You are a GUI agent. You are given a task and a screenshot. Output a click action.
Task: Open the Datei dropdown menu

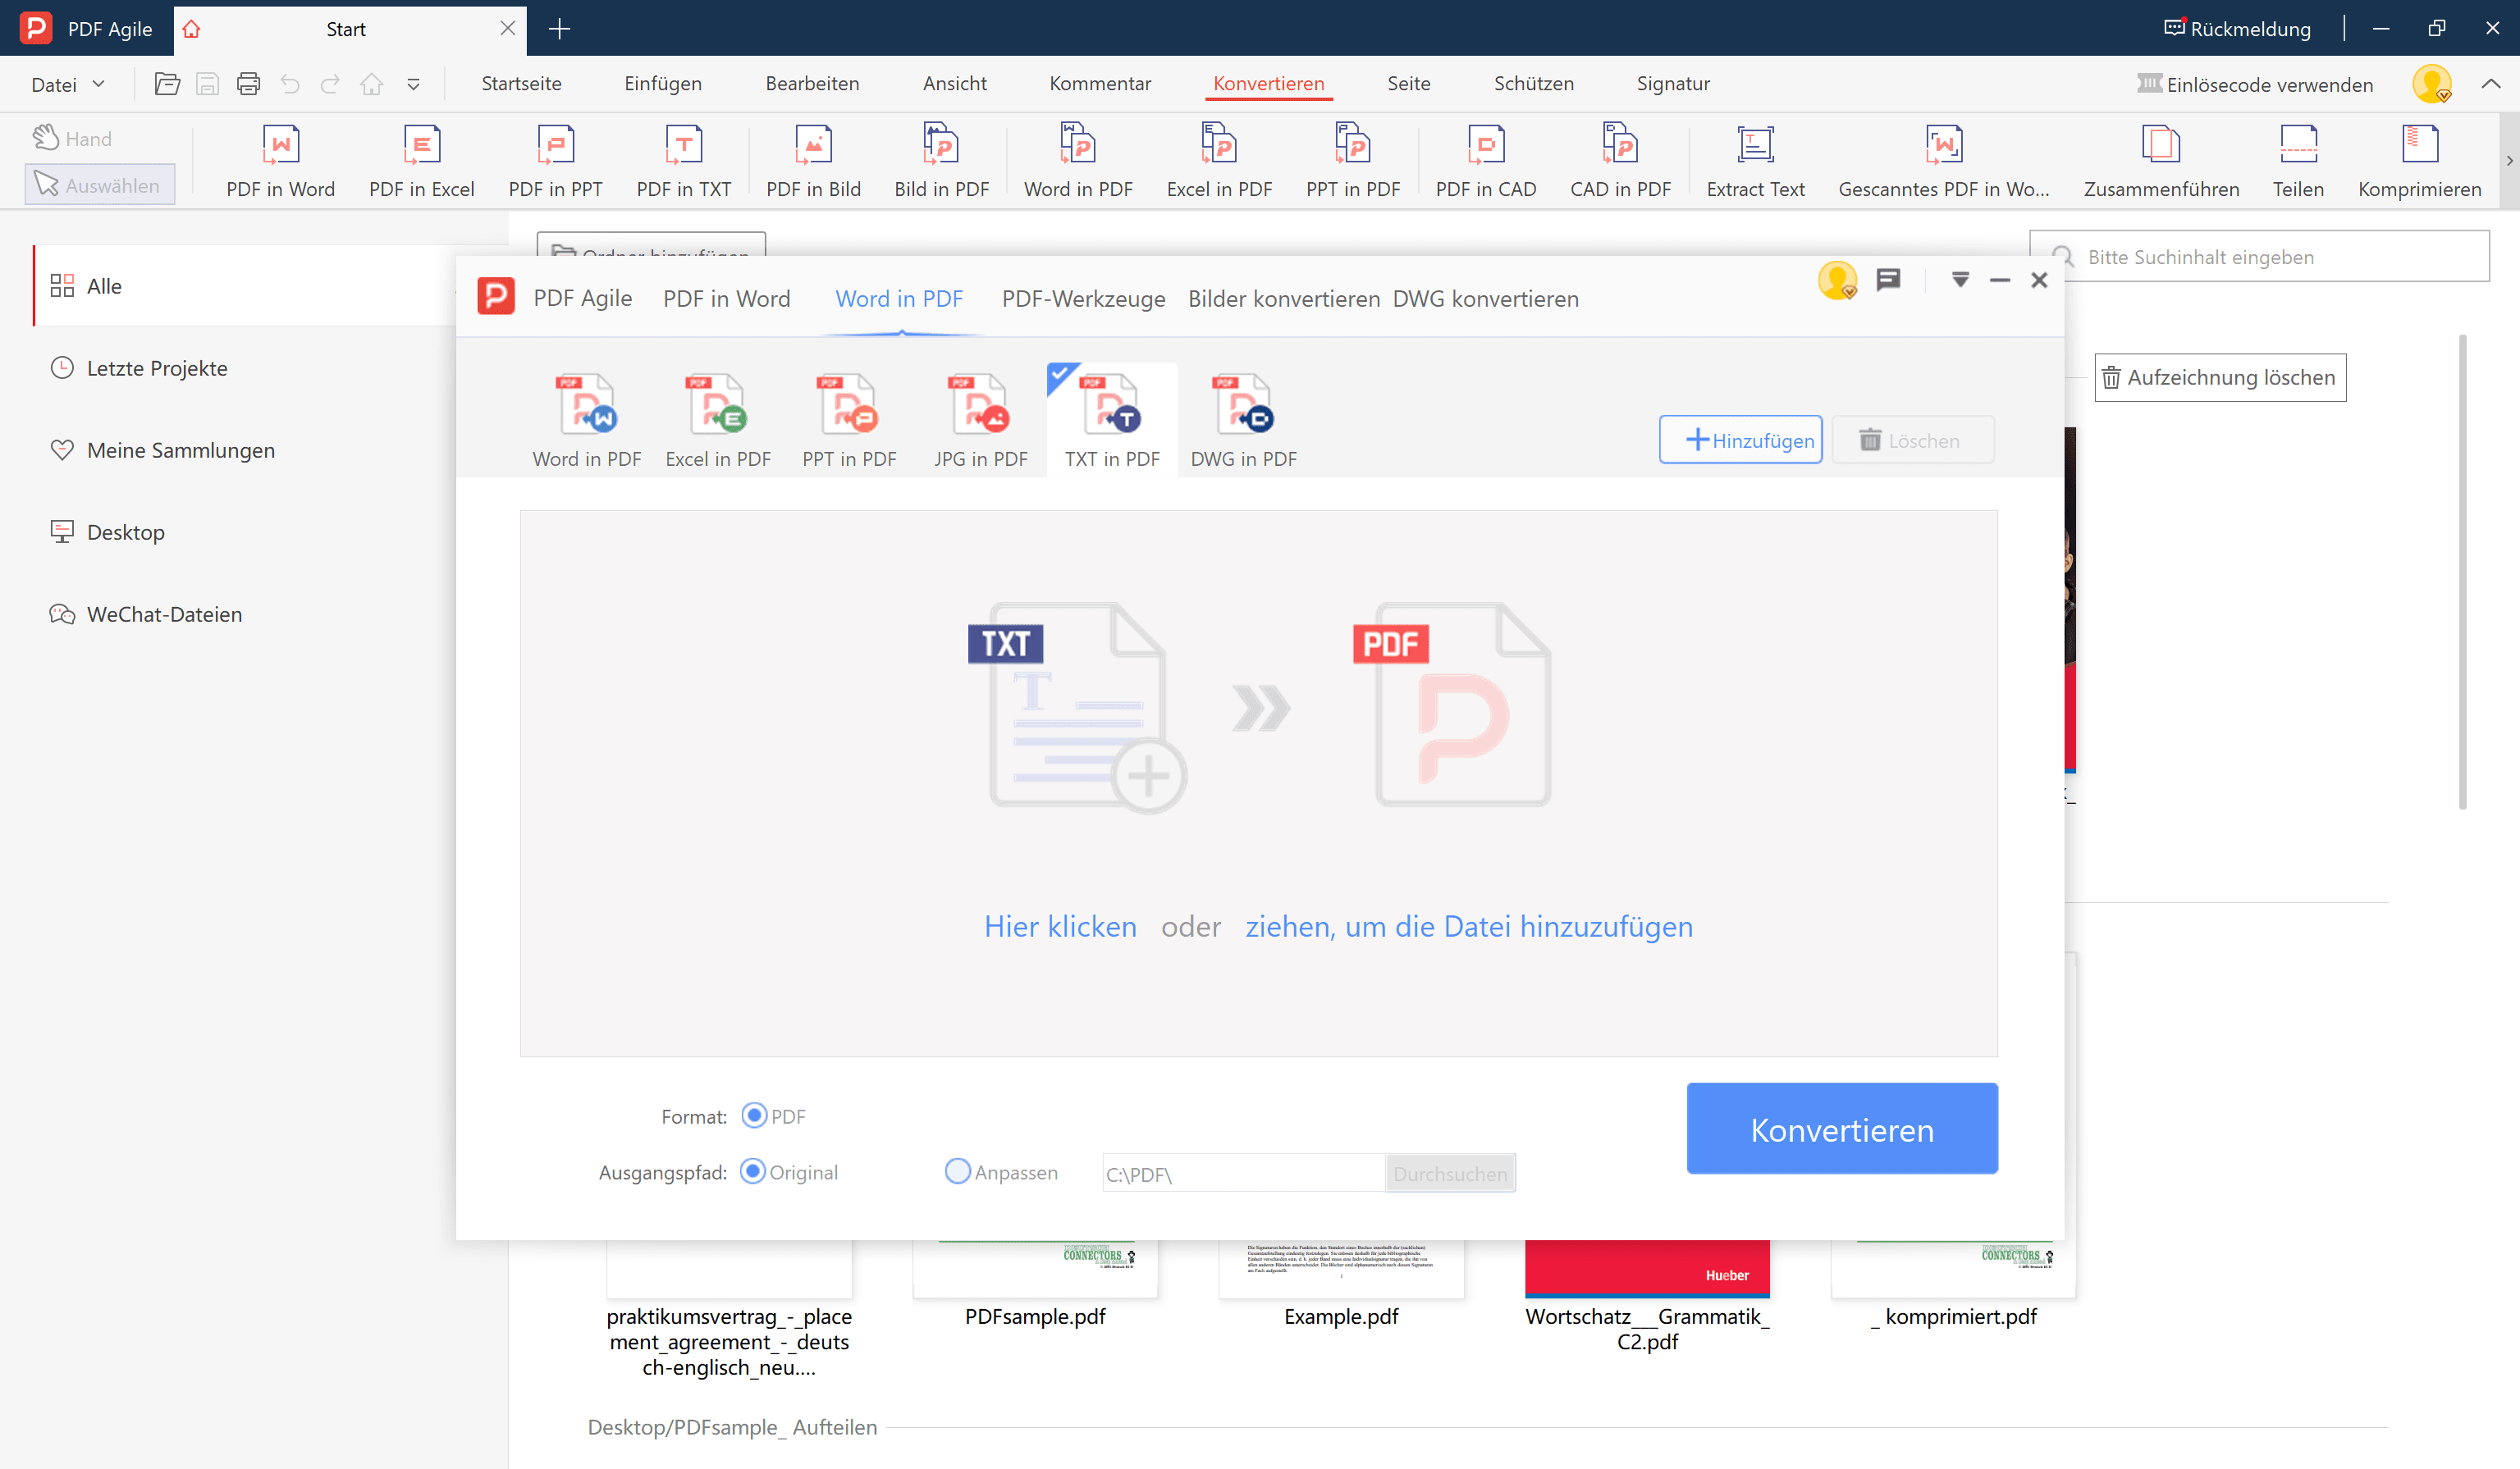pyautogui.click(x=67, y=84)
